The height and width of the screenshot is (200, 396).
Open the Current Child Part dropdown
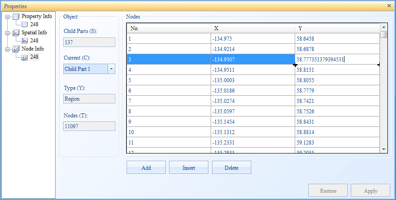point(111,69)
